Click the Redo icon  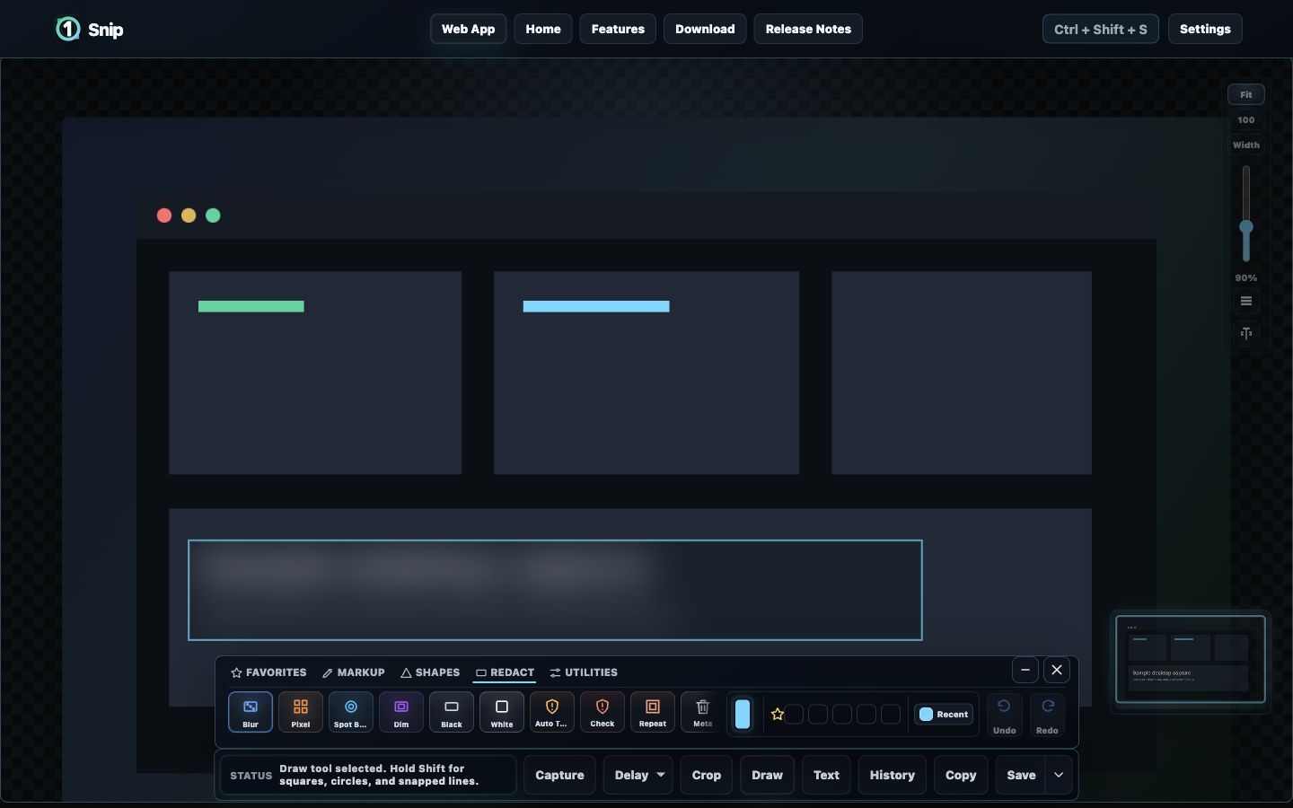point(1047,716)
